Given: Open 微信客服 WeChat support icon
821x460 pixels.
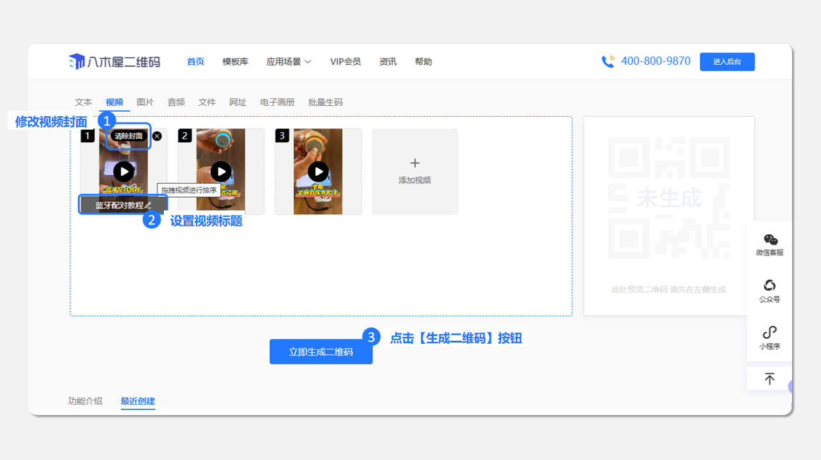Looking at the screenshot, I should click(x=770, y=240).
